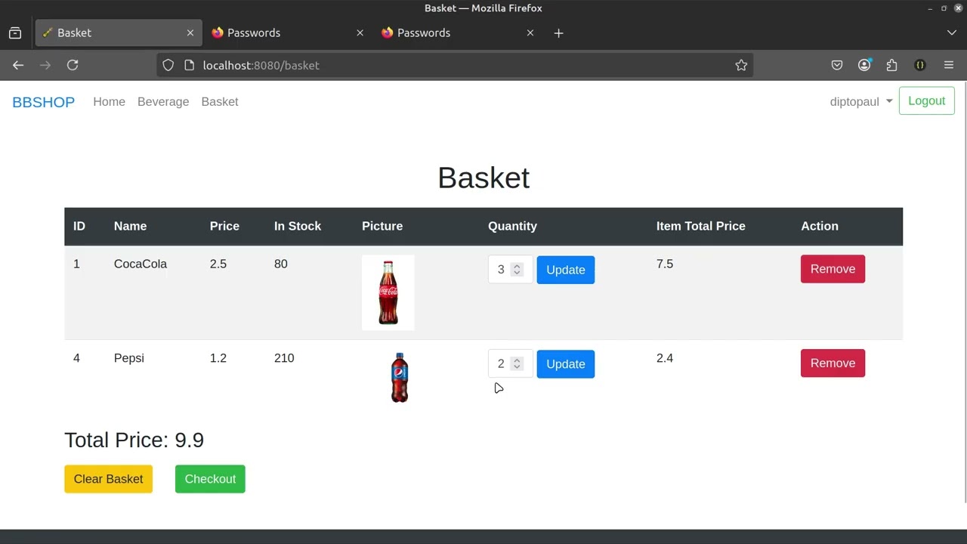Open site information page icon
Viewport: 967px width, 544px height.
189,66
